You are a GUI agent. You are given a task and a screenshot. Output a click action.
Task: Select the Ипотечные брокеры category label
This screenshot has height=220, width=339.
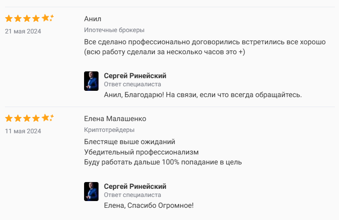click(x=114, y=30)
